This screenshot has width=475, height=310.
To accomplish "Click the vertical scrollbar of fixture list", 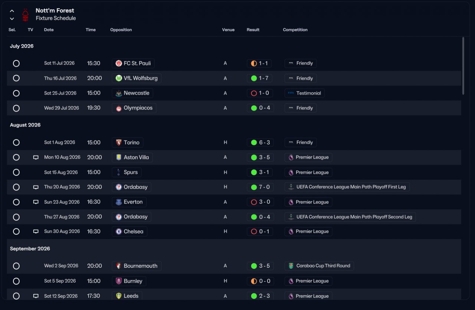I will 463,66.
